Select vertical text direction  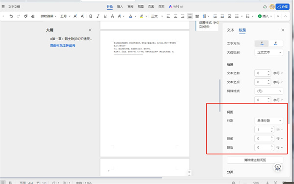pos(275,44)
